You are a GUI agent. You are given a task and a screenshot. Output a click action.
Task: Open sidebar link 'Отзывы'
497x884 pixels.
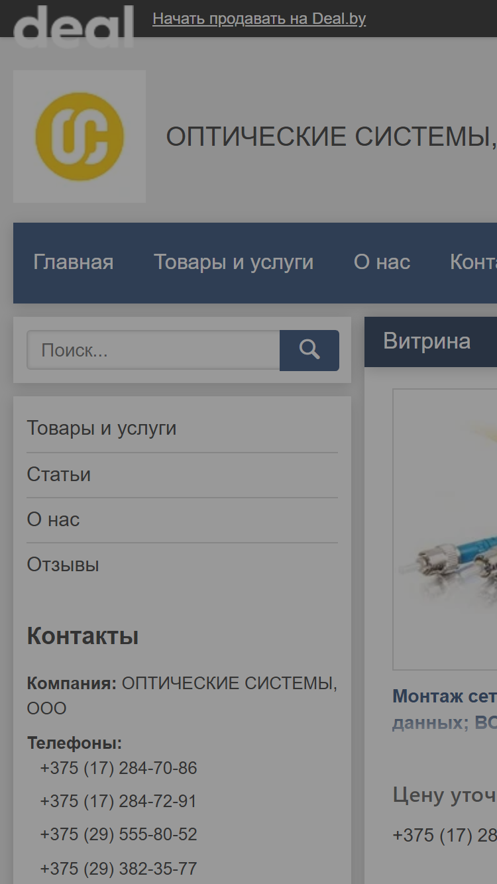(63, 565)
